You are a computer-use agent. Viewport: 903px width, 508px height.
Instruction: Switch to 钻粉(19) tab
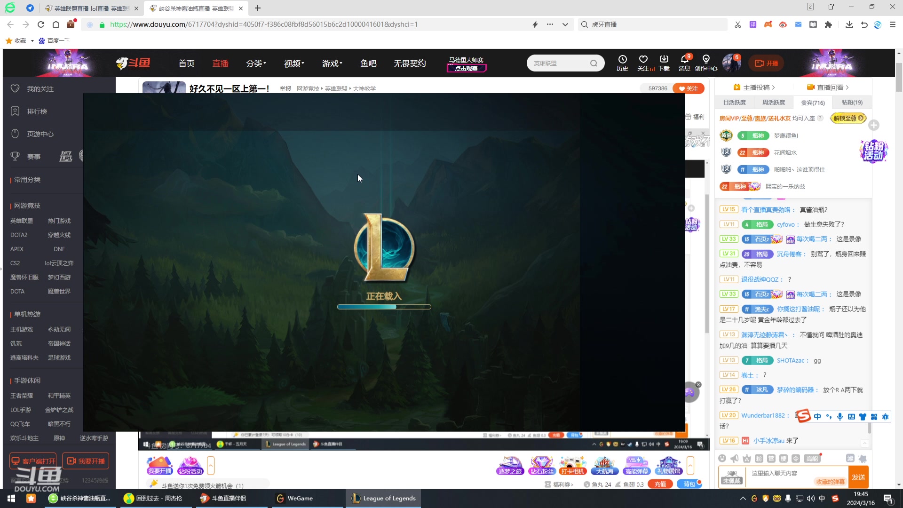pyautogui.click(x=852, y=103)
